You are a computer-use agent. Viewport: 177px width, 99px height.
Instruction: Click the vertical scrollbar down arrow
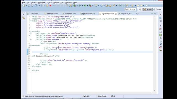pyautogui.click(x=155, y=90)
